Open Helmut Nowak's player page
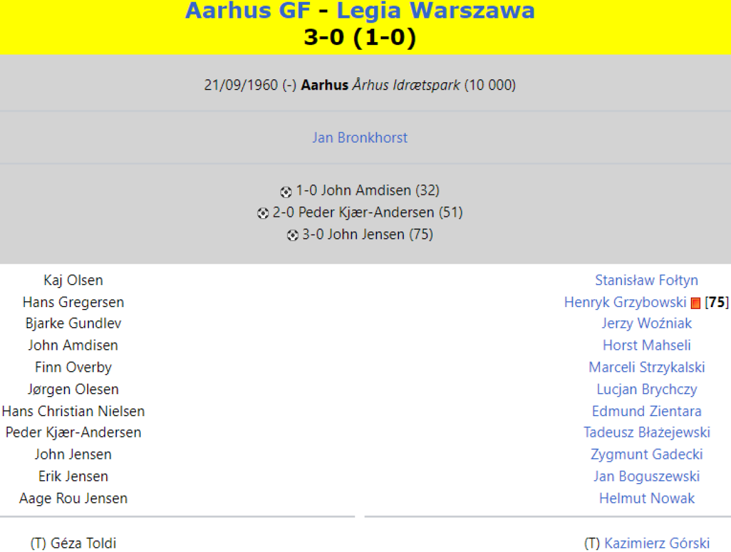 [x=646, y=498]
